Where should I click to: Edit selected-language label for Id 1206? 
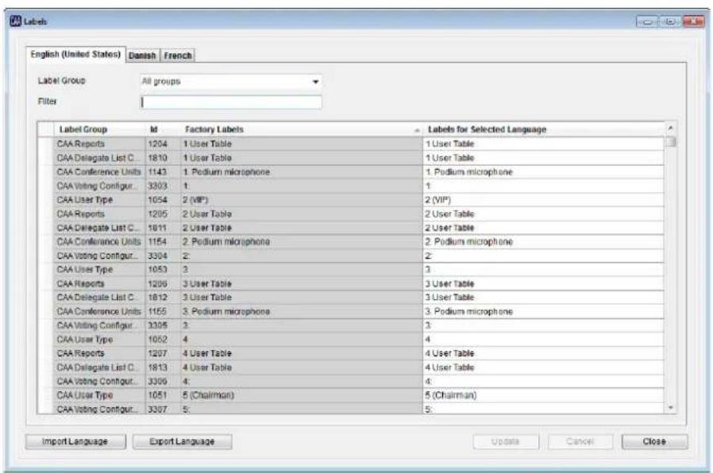543,283
